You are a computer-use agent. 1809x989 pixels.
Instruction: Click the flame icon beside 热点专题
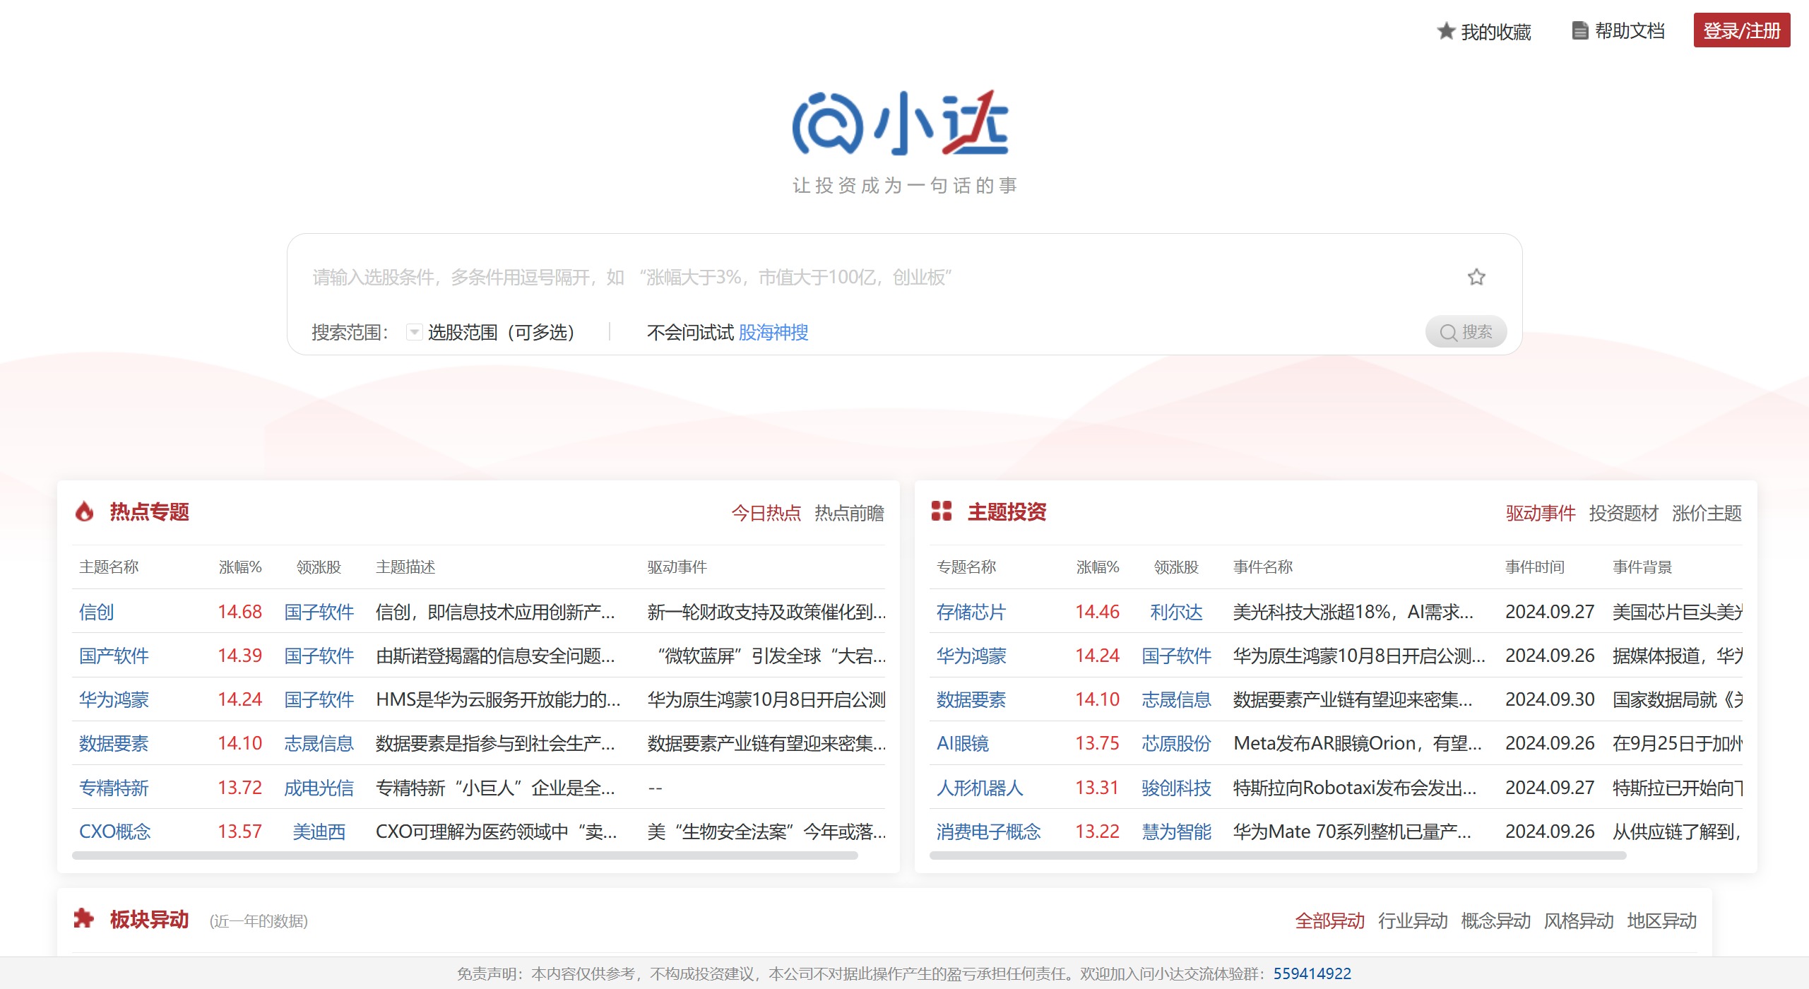coord(85,512)
